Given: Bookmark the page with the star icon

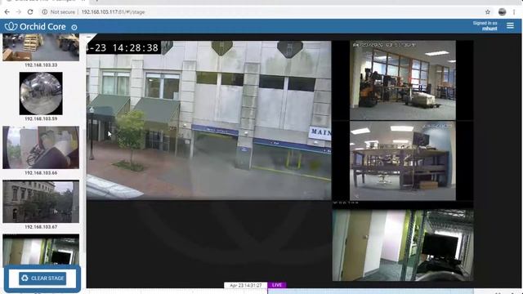Looking at the screenshot, I should 488,12.
